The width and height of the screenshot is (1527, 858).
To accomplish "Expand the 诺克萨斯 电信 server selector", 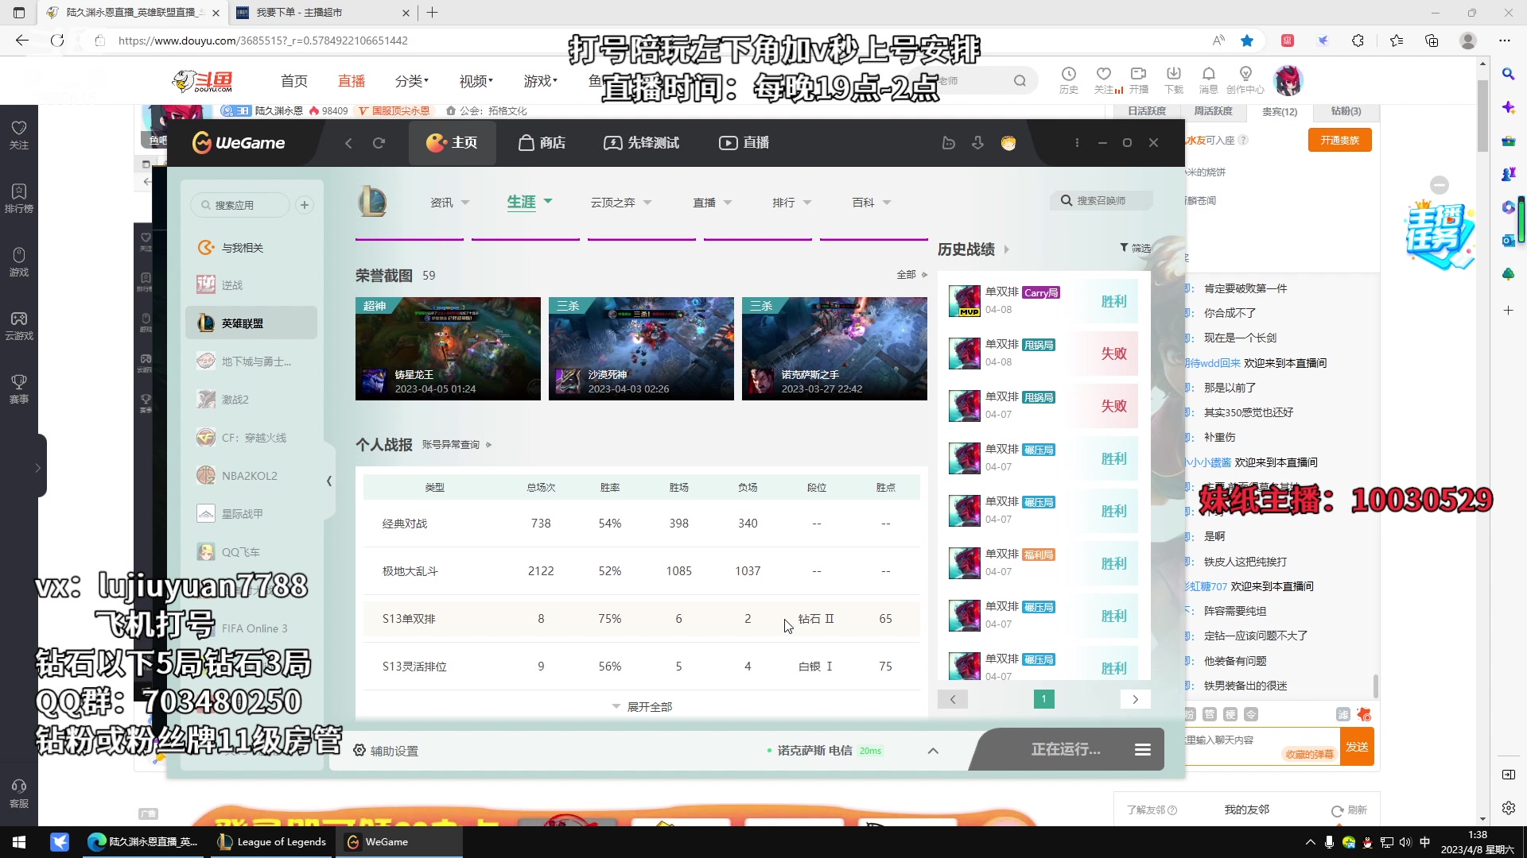I will click(933, 751).
